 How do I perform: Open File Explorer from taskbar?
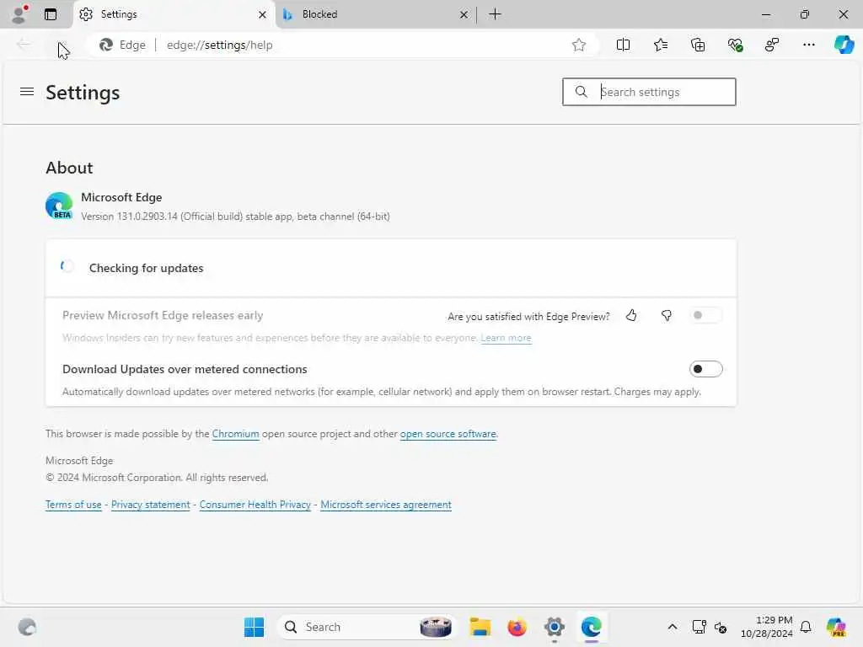[480, 627]
